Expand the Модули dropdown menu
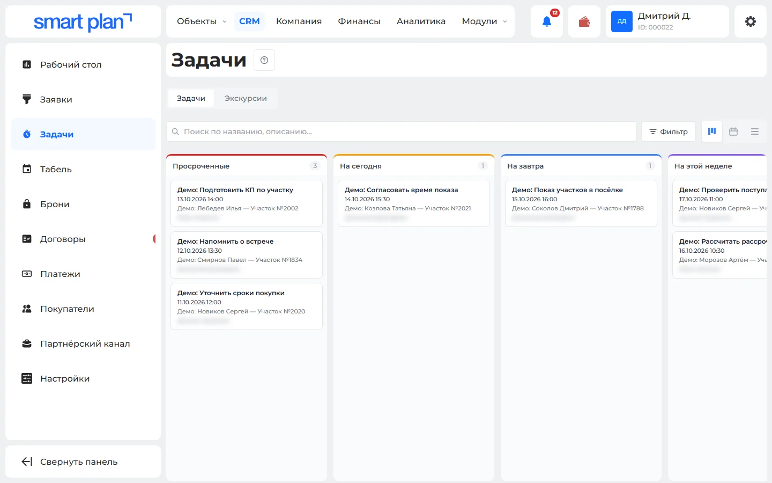This screenshot has width=772, height=483. 484,21
